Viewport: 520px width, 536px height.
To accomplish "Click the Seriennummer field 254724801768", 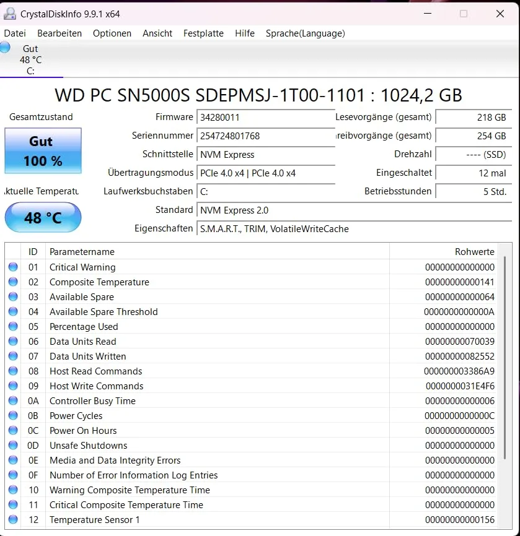I will [x=266, y=136].
